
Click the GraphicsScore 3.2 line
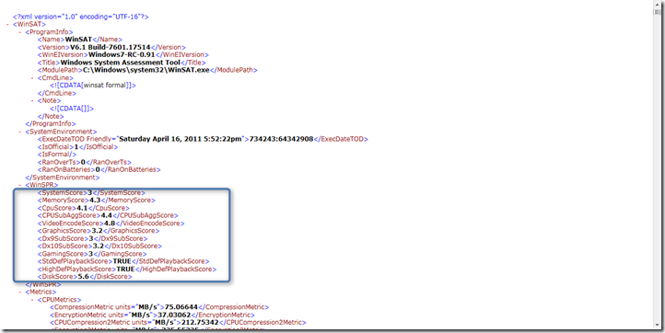(x=99, y=231)
